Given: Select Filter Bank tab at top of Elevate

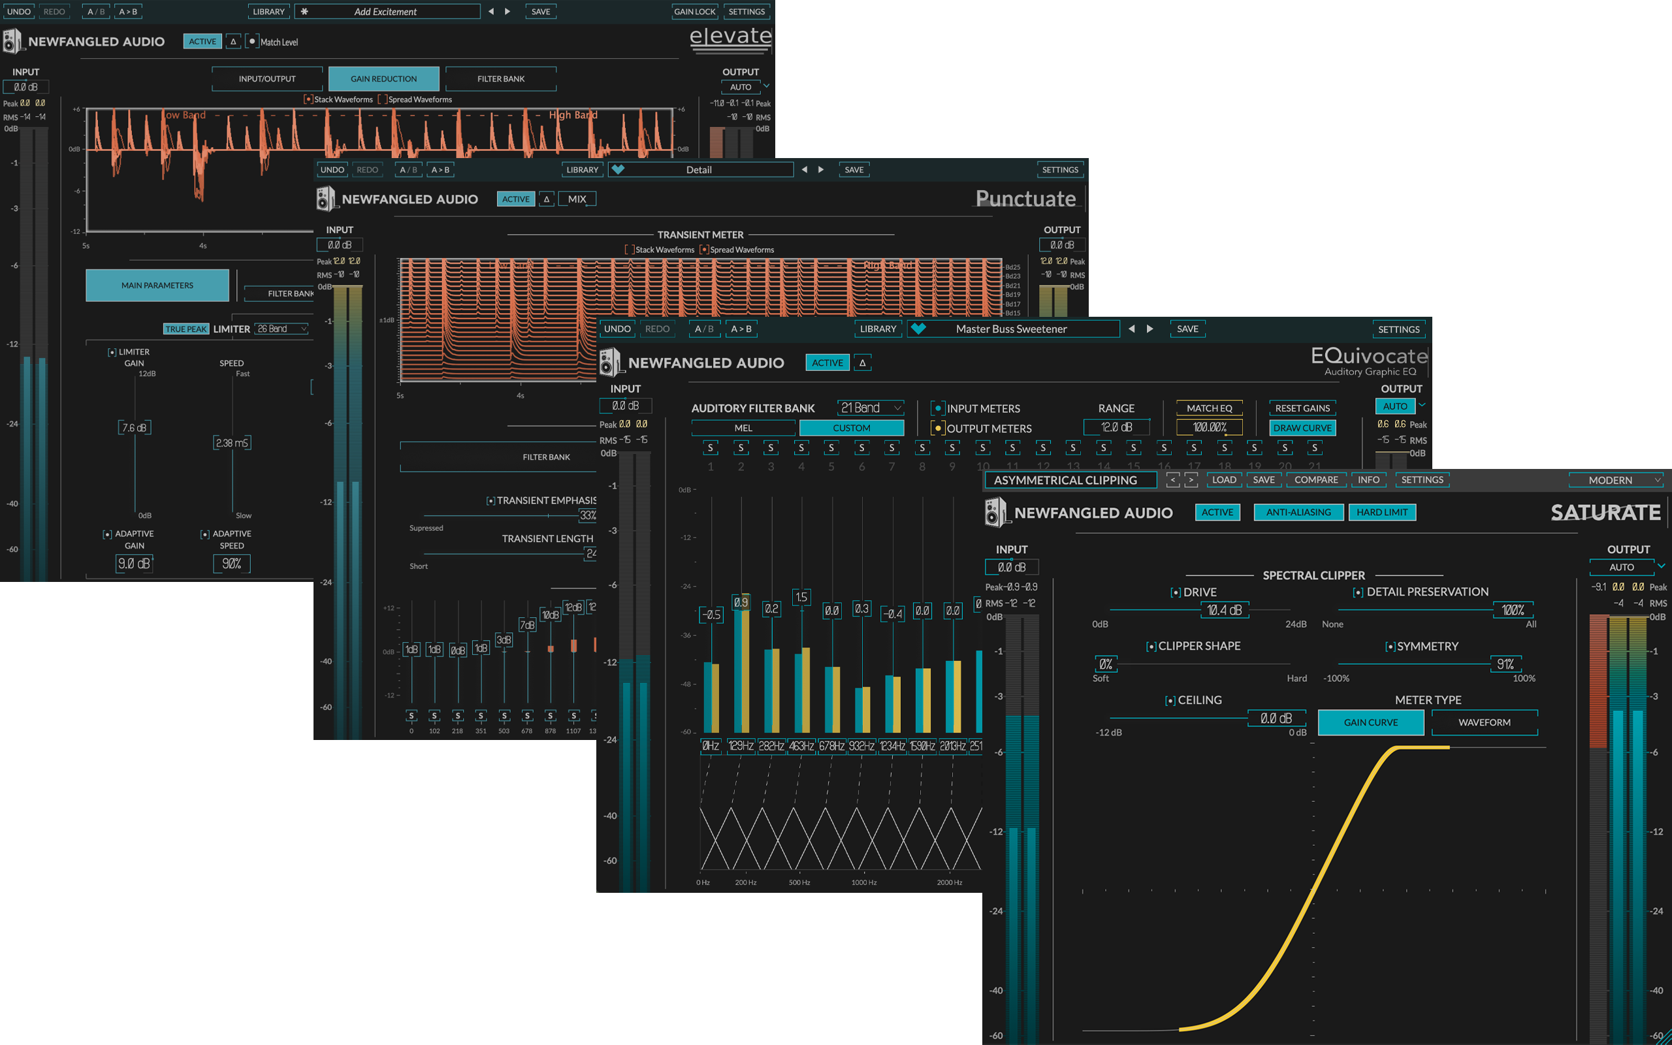Looking at the screenshot, I should tap(501, 79).
